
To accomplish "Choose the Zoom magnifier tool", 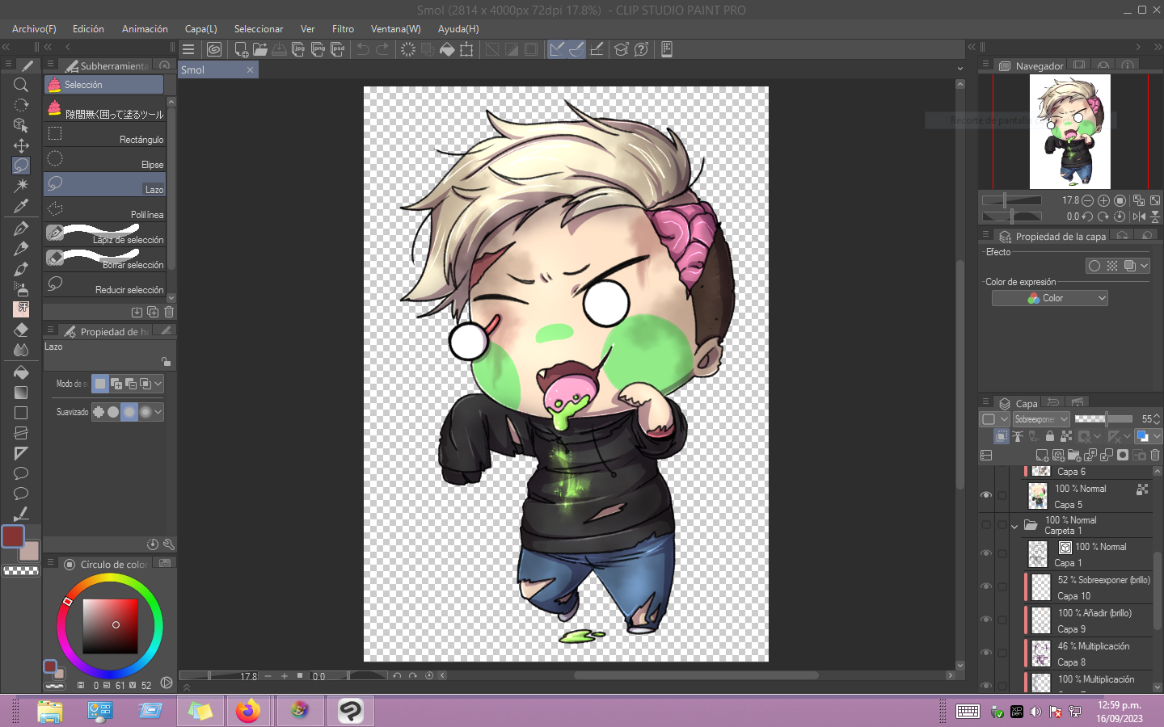I will (21, 85).
